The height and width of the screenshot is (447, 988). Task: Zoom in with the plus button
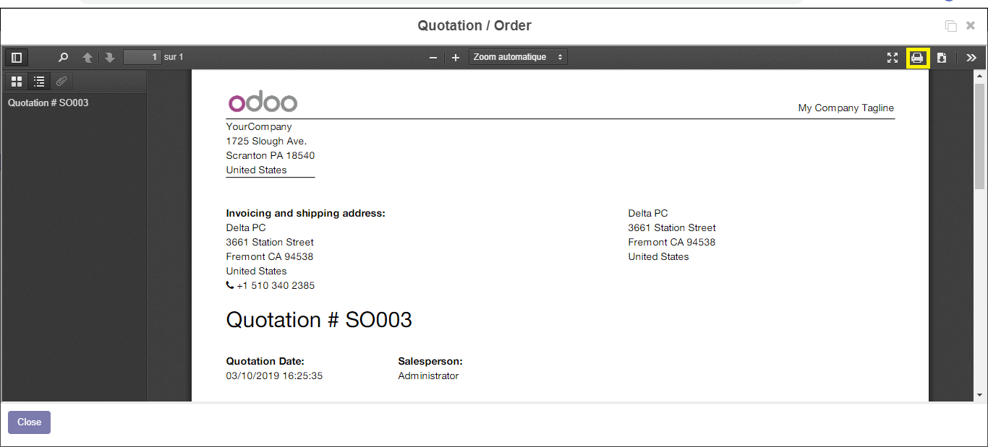[456, 58]
